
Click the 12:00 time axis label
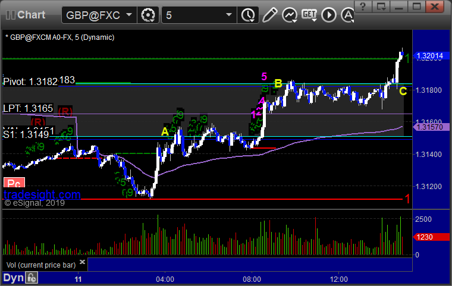(339, 279)
